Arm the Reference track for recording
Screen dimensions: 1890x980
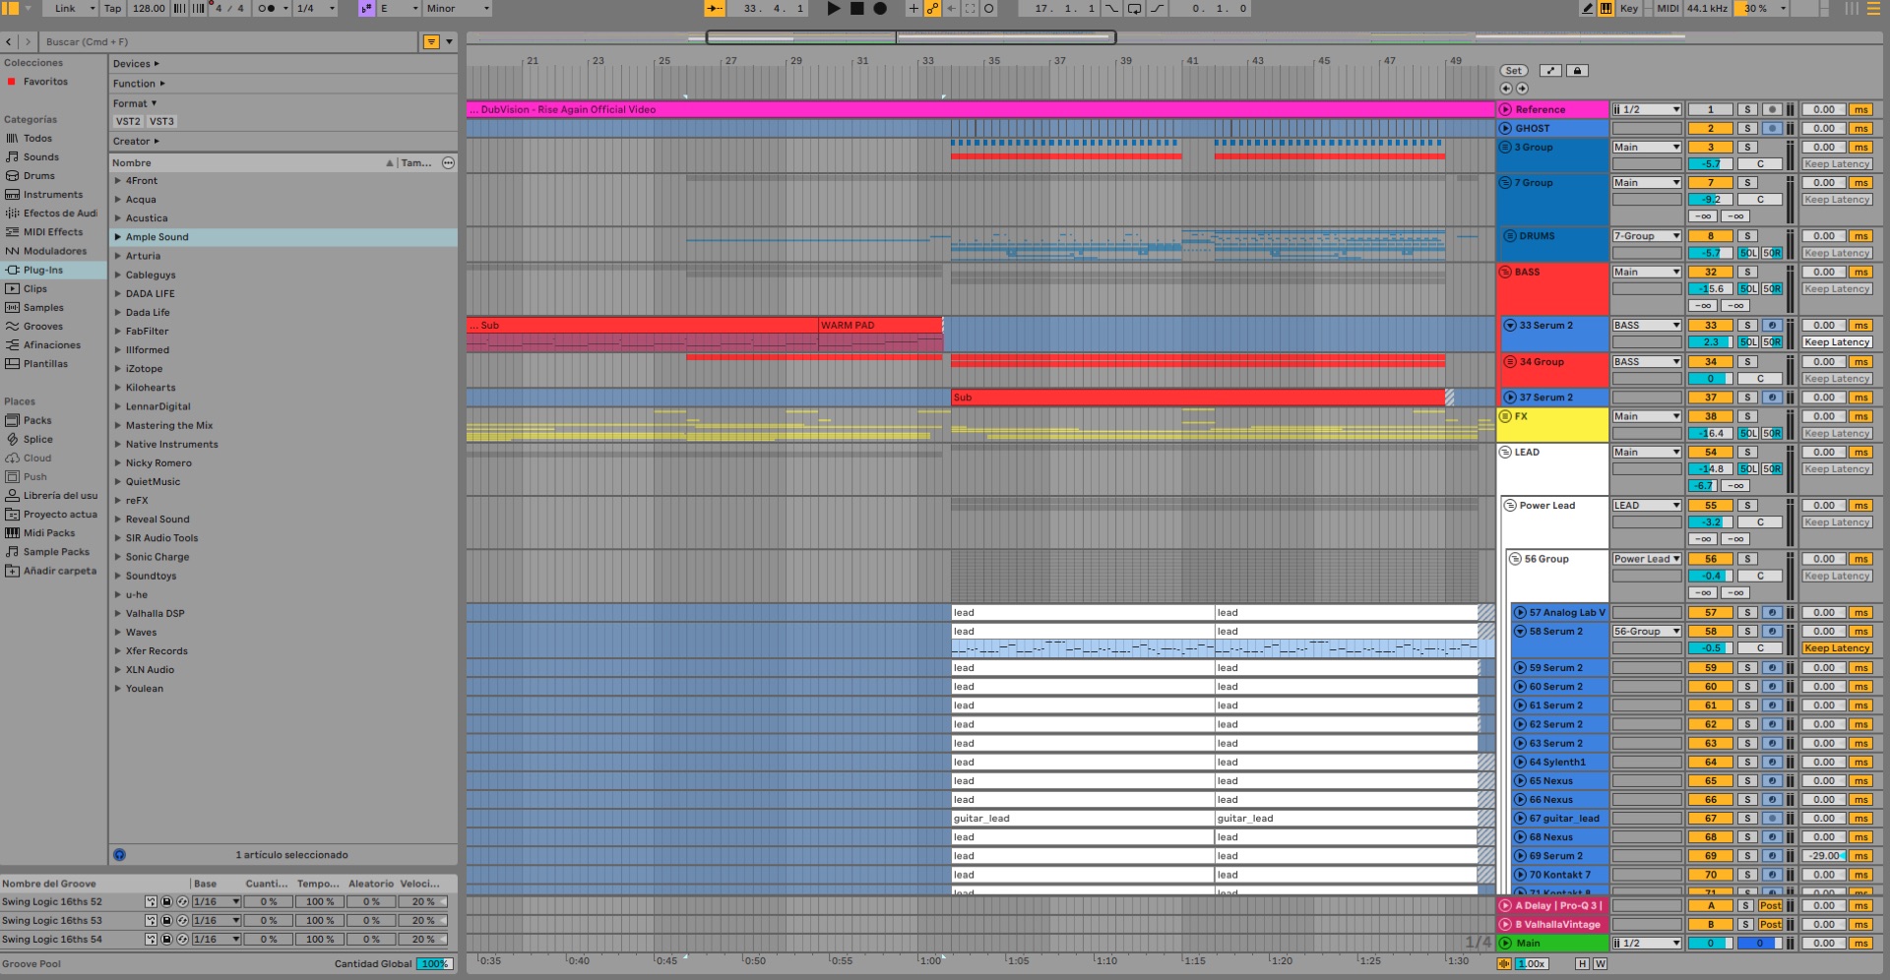(1772, 110)
